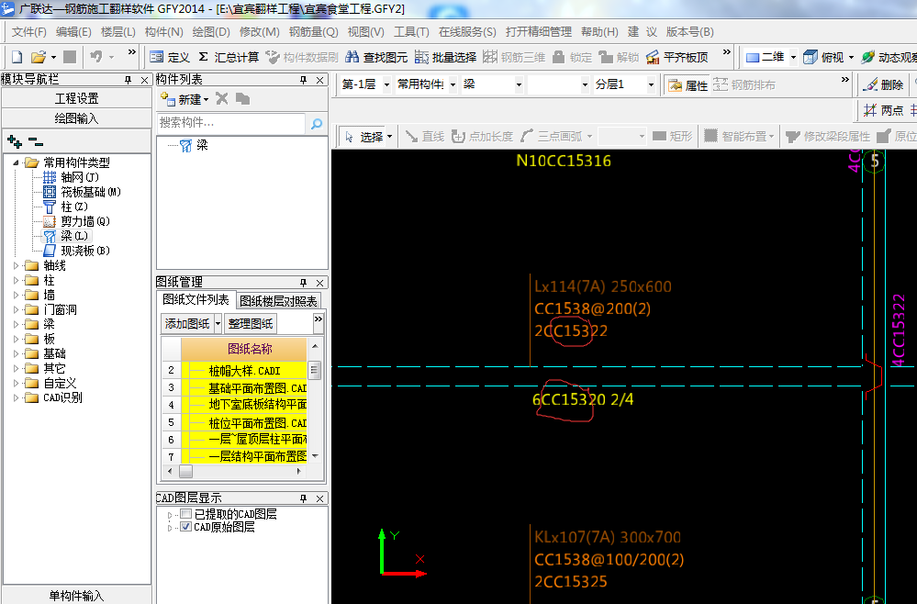Open the 文件(F) menu
The height and width of the screenshot is (604, 917).
point(28,31)
